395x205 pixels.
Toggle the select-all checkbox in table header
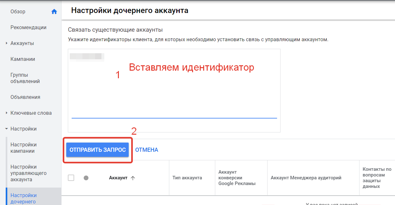71,178
